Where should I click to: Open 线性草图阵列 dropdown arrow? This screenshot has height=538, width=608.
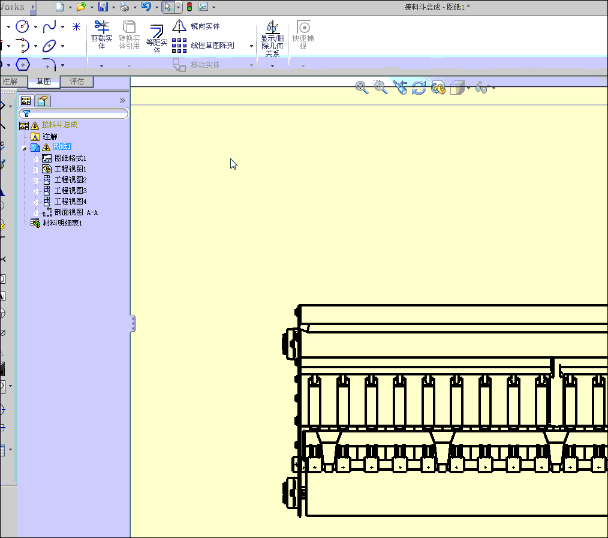click(252, 46)
